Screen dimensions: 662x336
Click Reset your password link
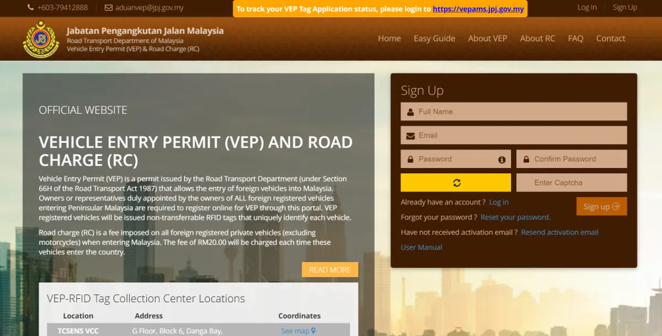pyautogui.click(x=515, y=217)
